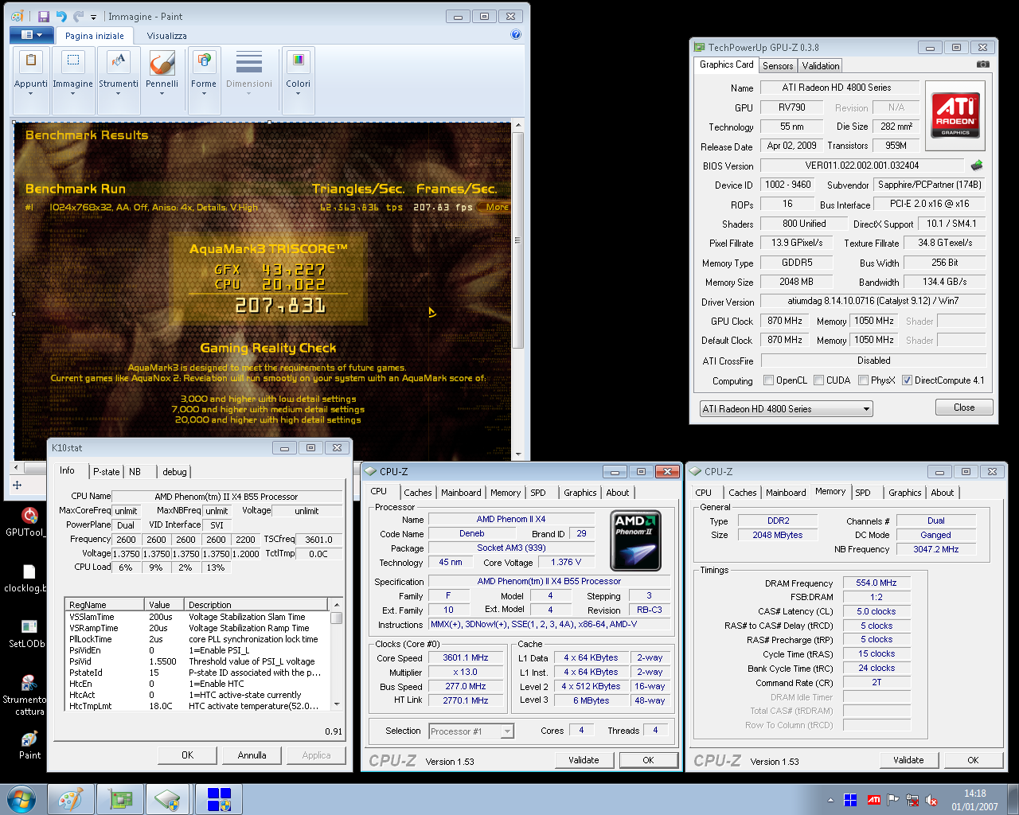Click Validate in the left CPU-Z window
This screenshot has height=815, width=1019.
coord(584,760)
